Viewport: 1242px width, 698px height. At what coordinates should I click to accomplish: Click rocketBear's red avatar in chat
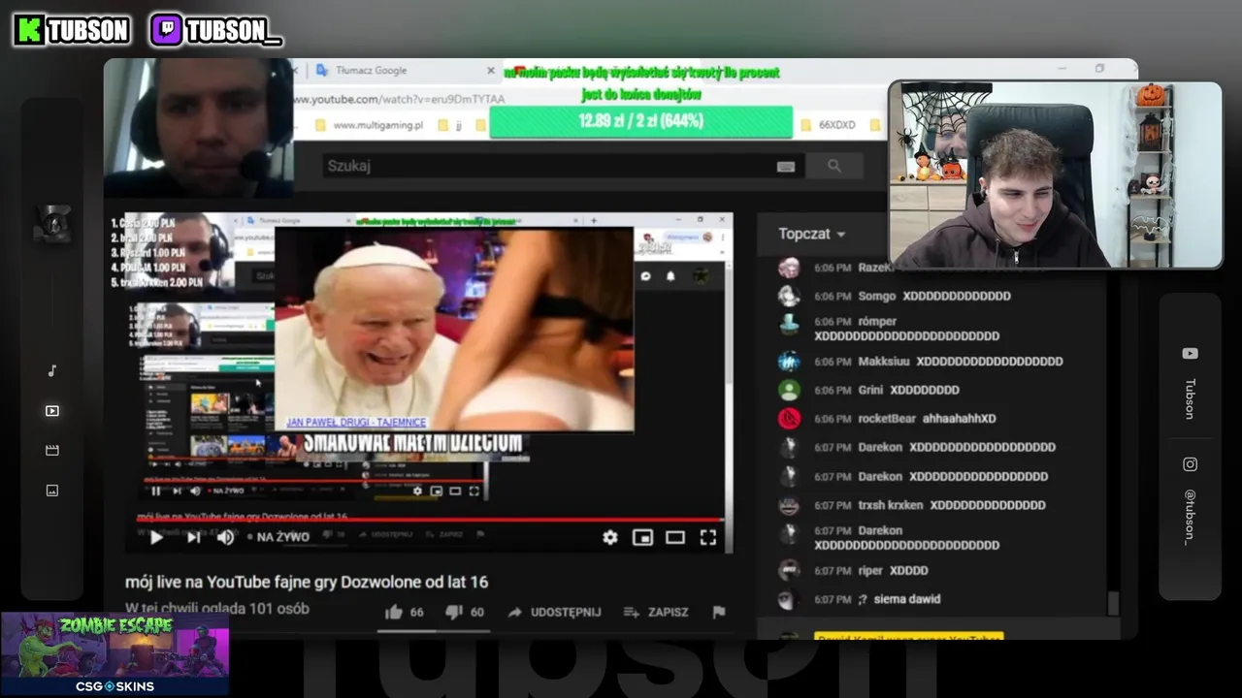[x=790, y=419]
